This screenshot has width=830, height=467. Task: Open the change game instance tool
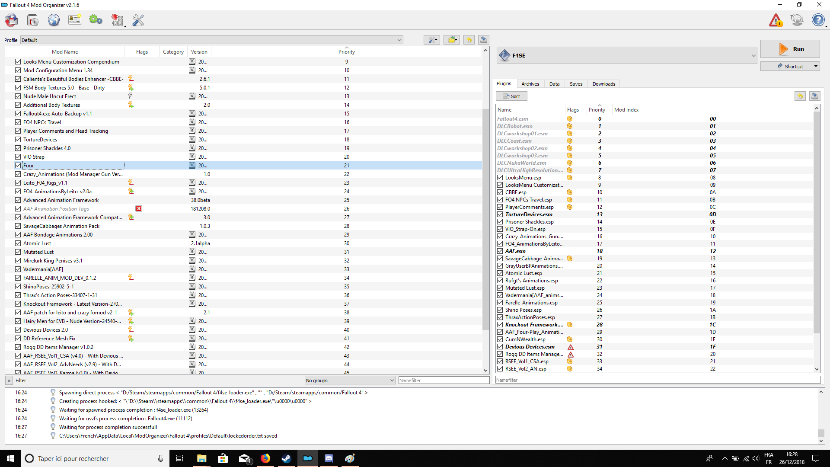(x=11, y=20)
